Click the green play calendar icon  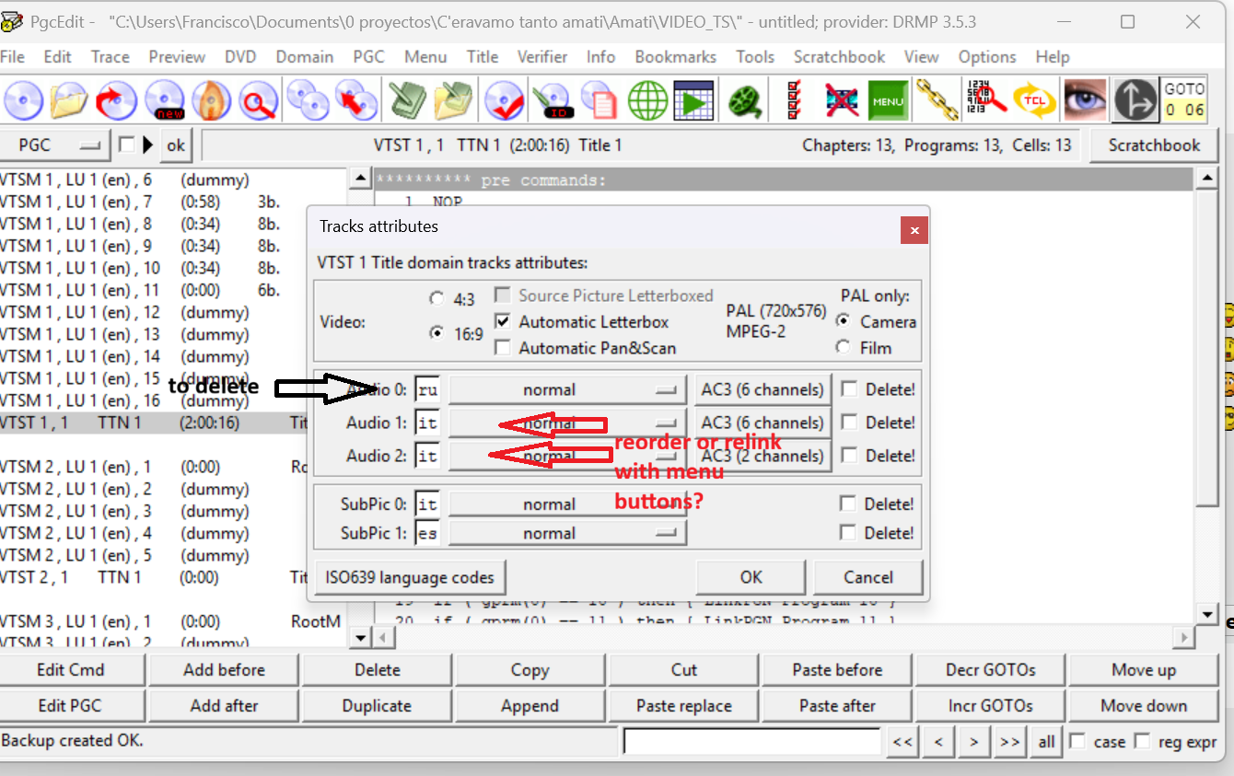(x=694, y=100)
